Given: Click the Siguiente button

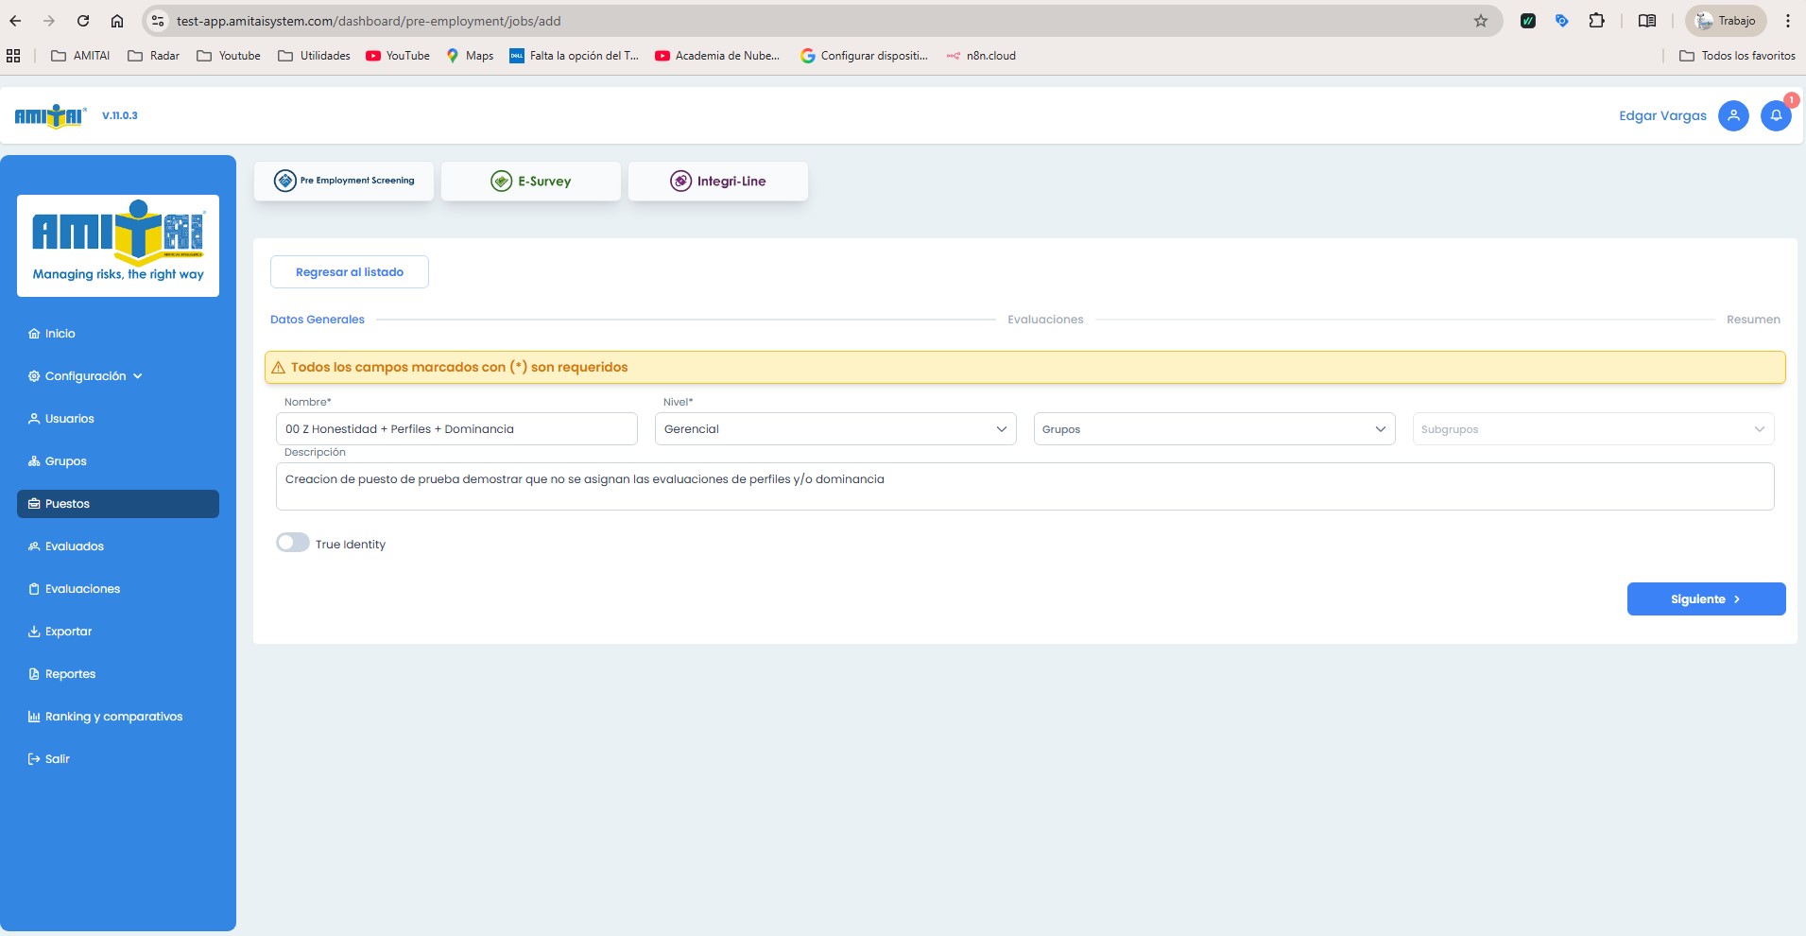Looking at the screenshot, I should (x=1705, y=599).
